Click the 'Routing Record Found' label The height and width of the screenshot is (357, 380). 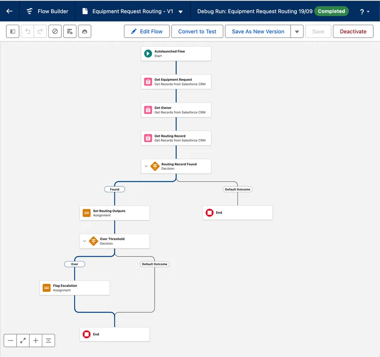pyautogui.click(x=179, y=164)
